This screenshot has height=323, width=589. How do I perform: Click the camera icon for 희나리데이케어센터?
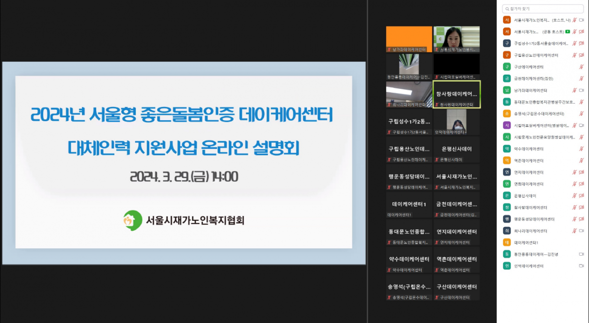pyautogui.click(x=581, y=231)
